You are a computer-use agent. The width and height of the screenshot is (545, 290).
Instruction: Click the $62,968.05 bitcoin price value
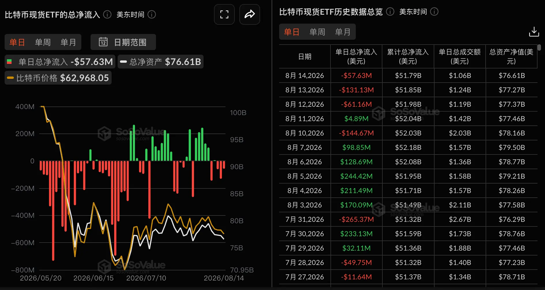pos(84,78)
